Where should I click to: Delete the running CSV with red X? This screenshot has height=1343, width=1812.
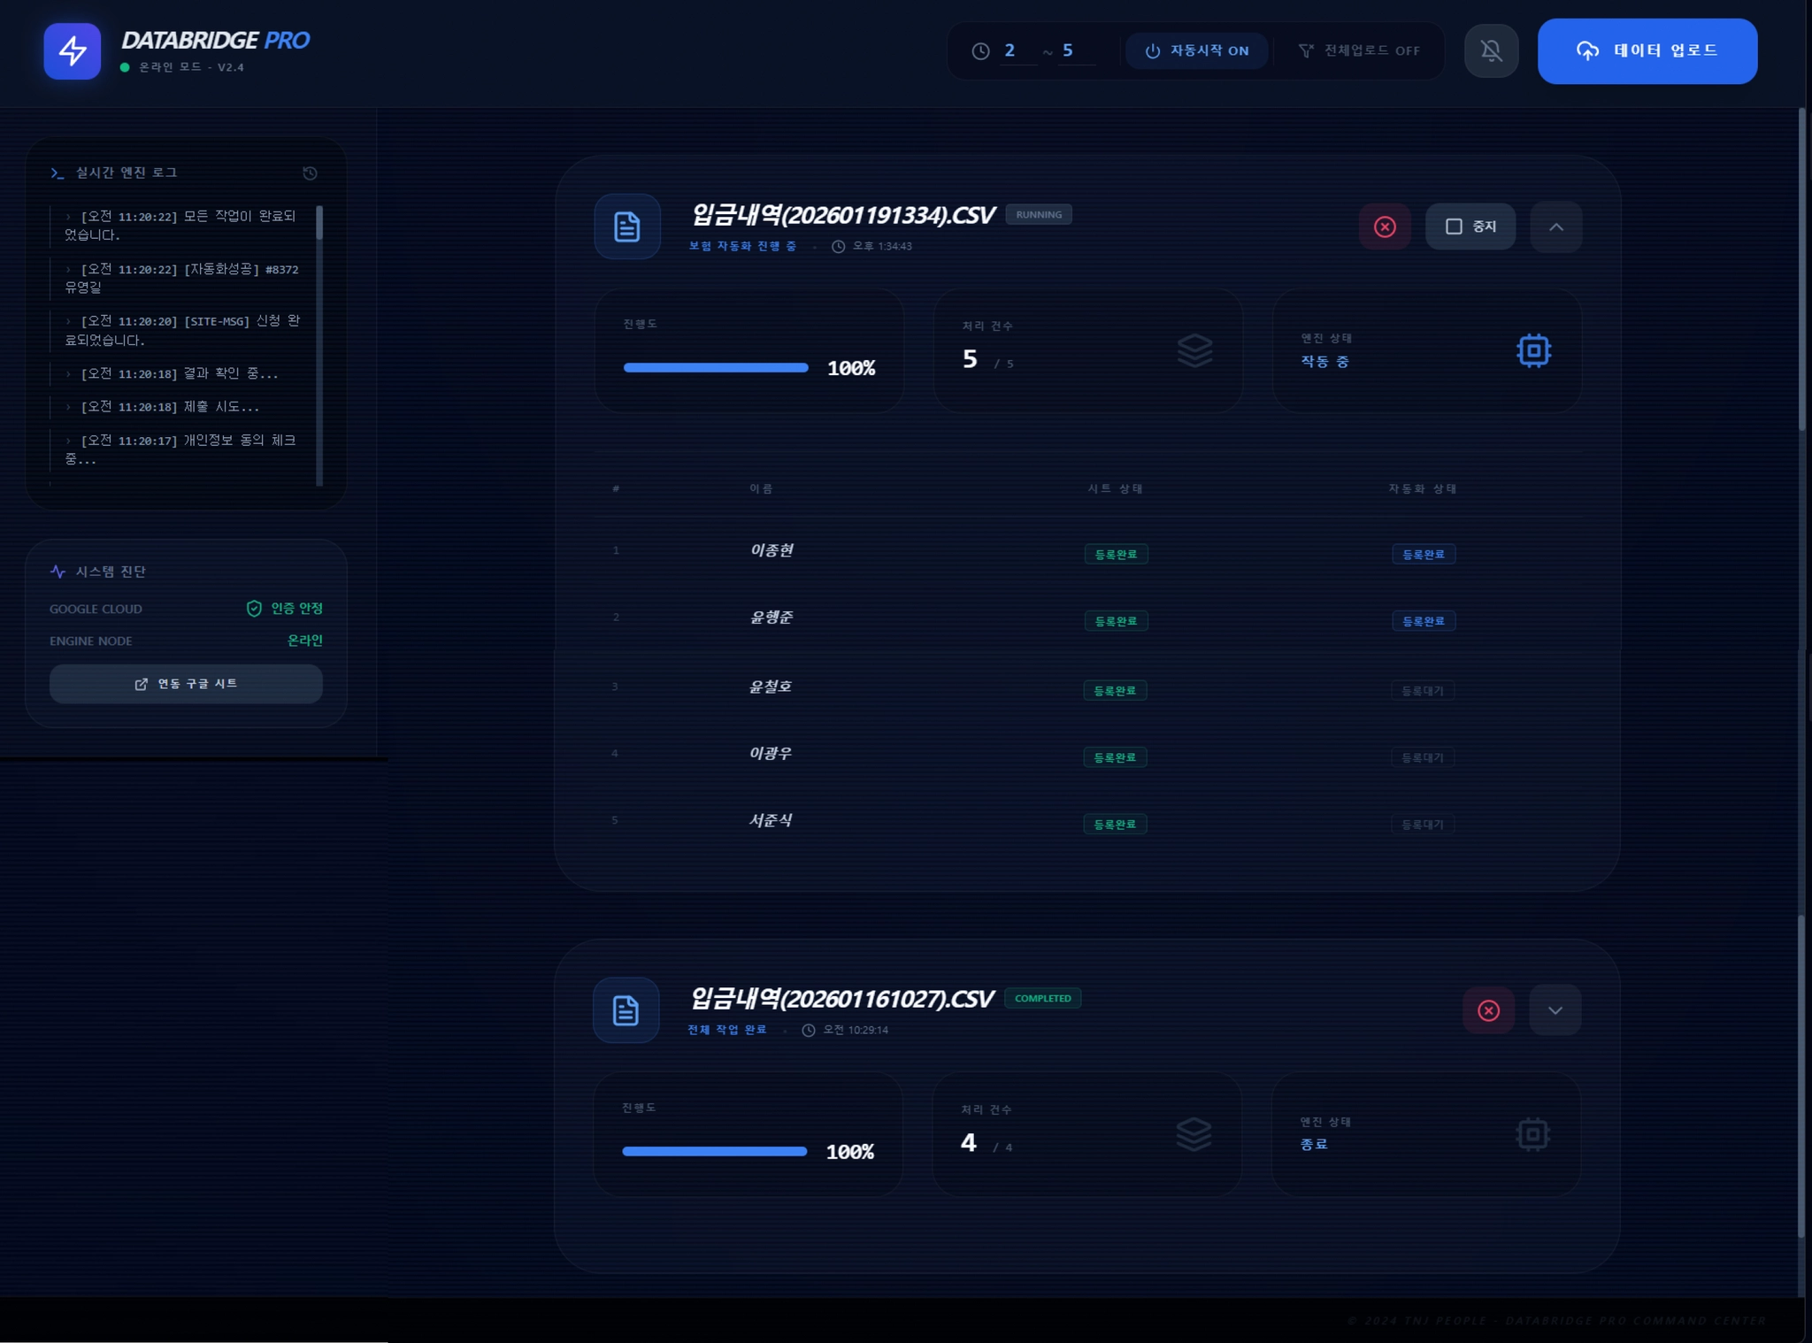coord(1385,227)
